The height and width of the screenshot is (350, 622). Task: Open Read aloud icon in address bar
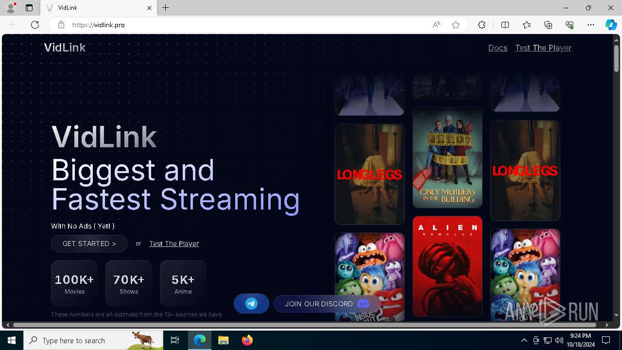(x=436, y=25)
